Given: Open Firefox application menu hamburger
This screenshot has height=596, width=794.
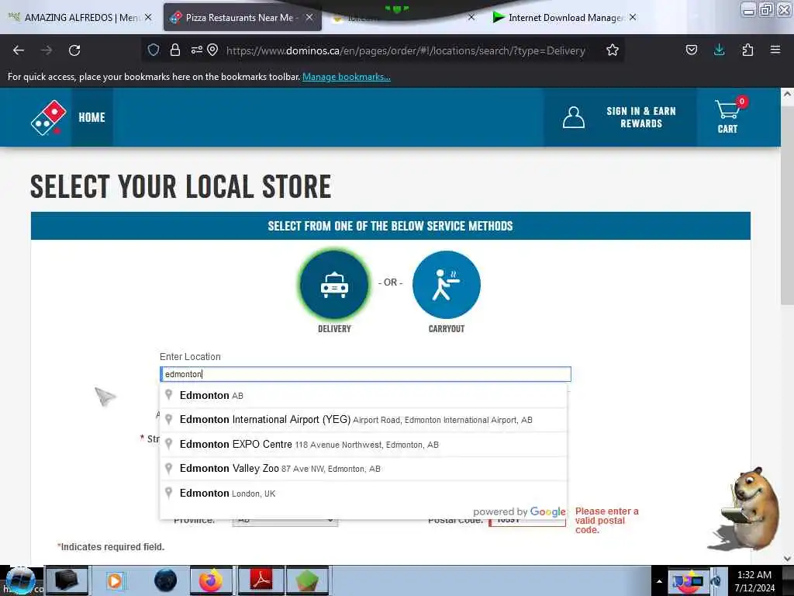Looking at the screenshot, I should (775, 50).
